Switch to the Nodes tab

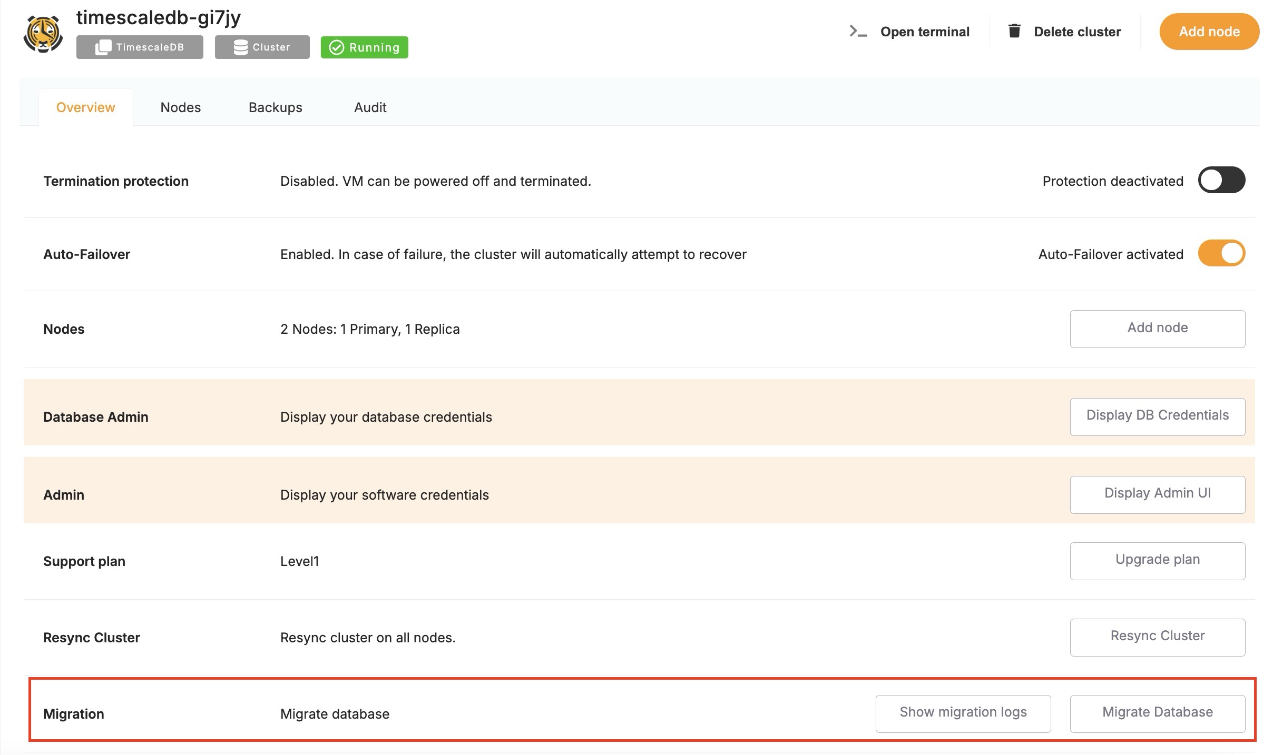(x=180, y=107)
